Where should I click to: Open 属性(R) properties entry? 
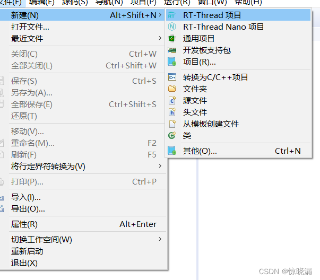(x=84, y=224)
